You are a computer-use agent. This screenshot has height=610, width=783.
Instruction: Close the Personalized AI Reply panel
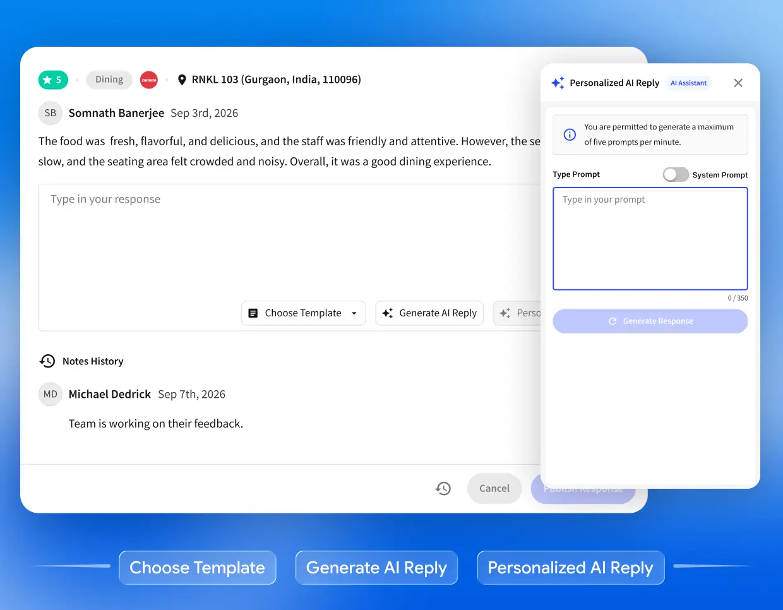click(738, 83)
